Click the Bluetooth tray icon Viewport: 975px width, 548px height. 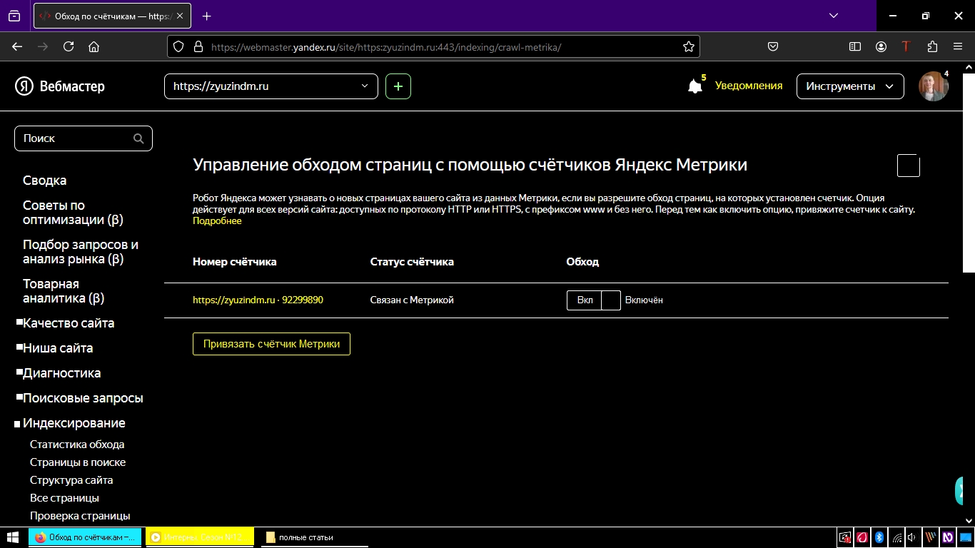point(879,537)
